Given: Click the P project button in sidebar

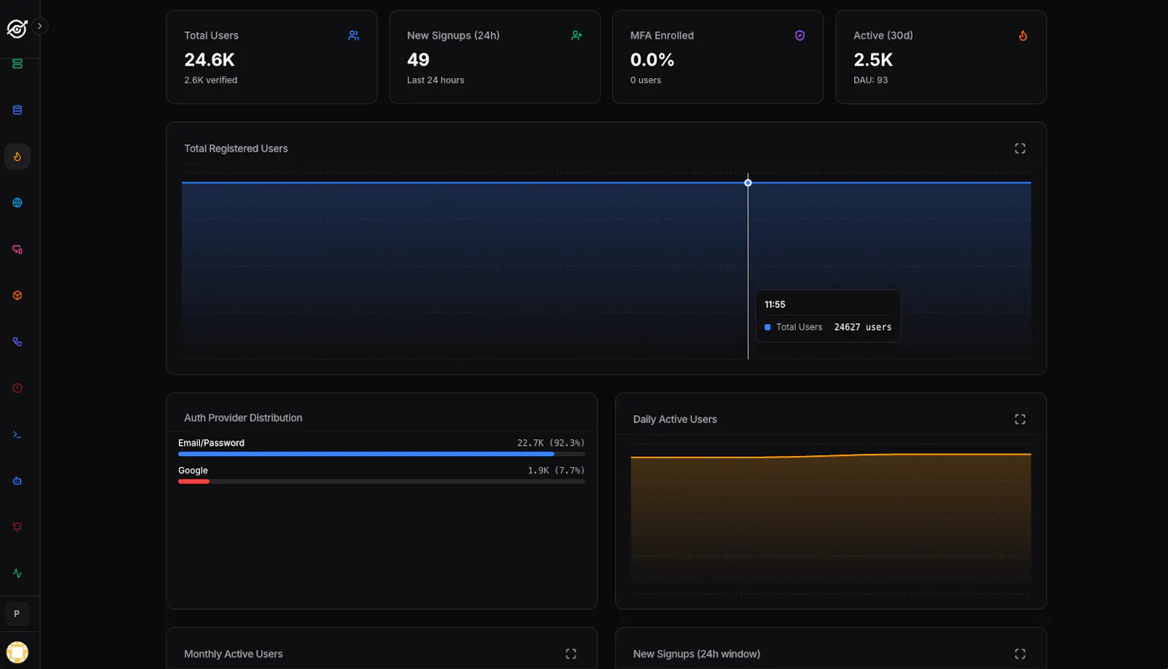Looking at the screenshot, I should (17, 614).
